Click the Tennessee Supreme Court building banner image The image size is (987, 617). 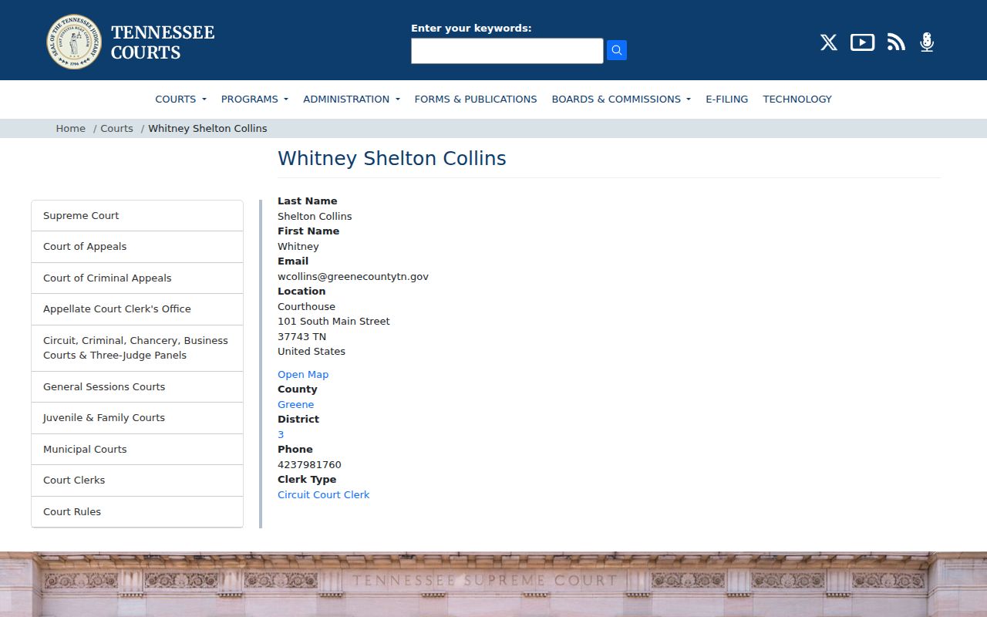pos(493,585)
